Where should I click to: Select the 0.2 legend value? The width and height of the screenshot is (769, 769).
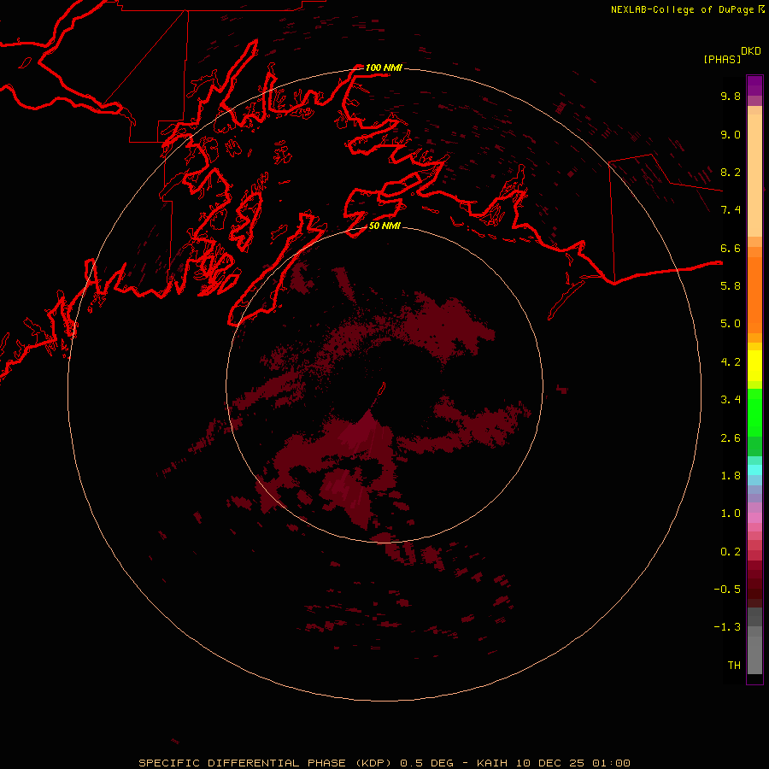coord(731,552)
